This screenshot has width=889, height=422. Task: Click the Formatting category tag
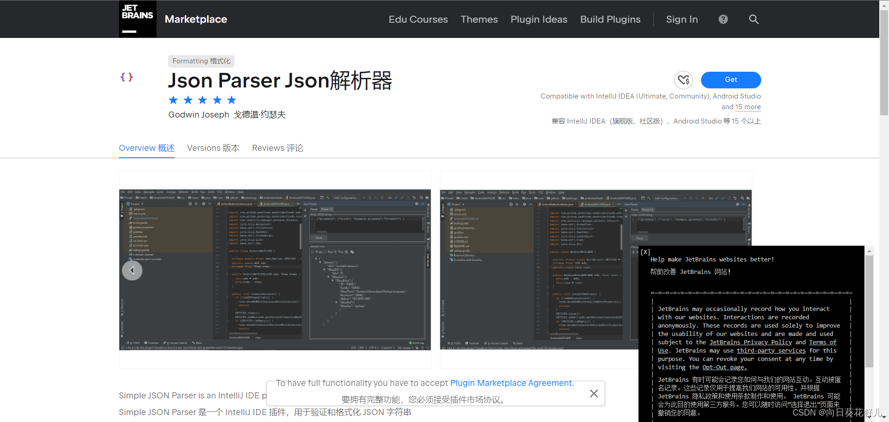tap(201, 61)
